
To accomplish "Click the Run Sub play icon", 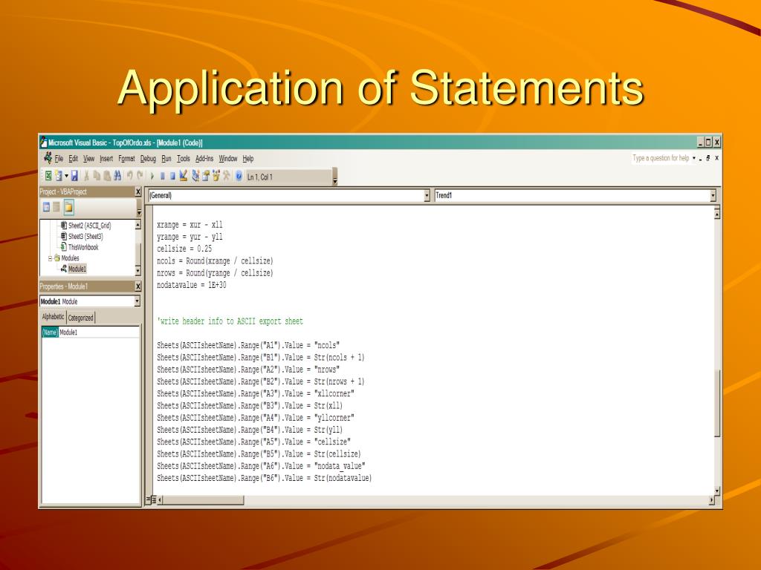I will 152,177.
